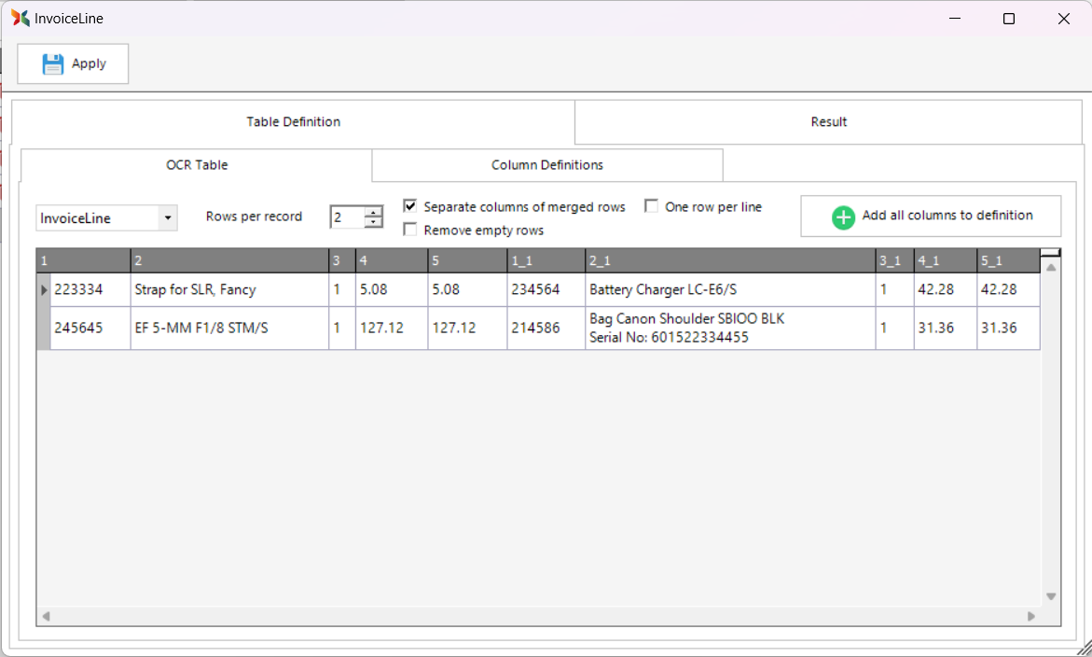
Task: Click the Apply save icon
Action: [53, 63]
